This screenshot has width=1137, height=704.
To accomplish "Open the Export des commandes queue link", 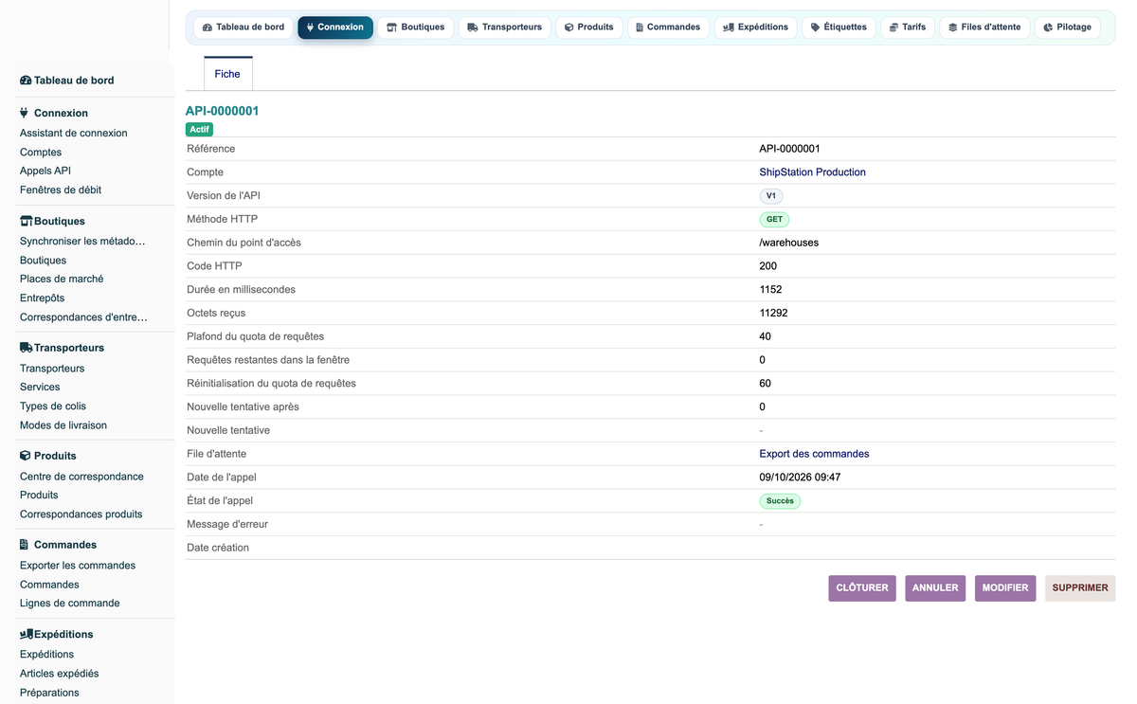I will (x=814, y=454).
